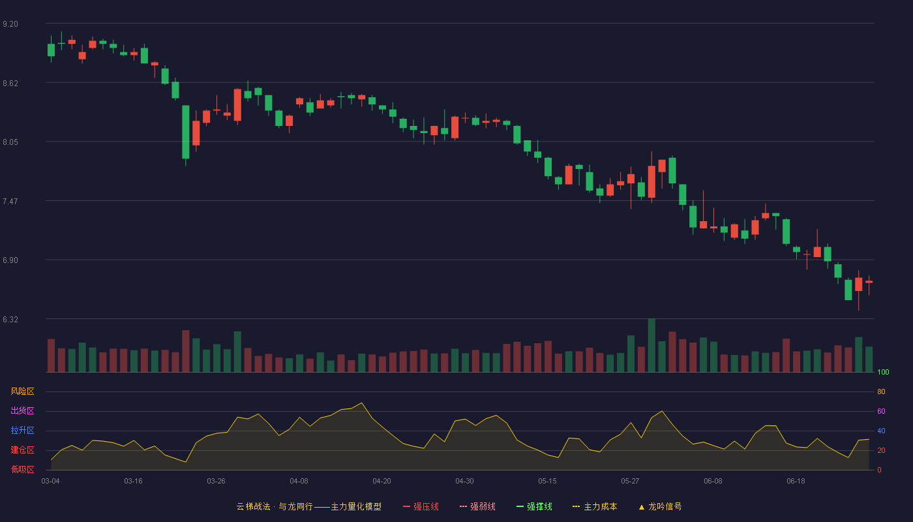This screenshot has height=522, width=913.
Task: Click the 06-08 date label
Action: [713, 481]
